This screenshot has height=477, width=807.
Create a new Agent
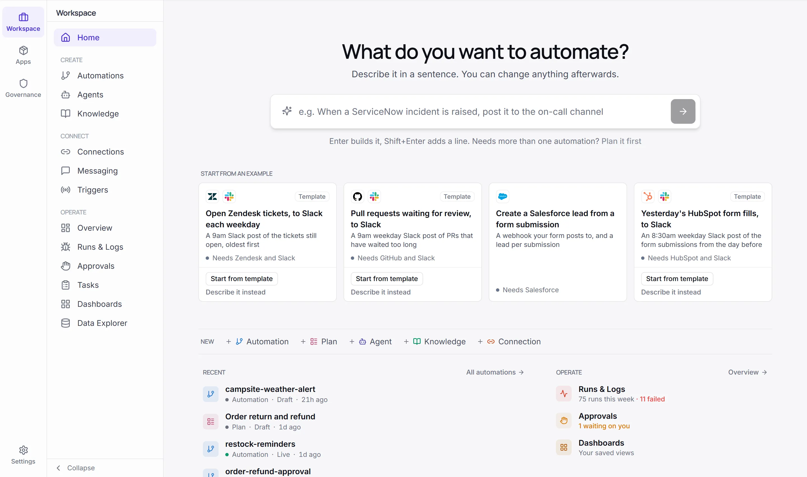point(370,342)
